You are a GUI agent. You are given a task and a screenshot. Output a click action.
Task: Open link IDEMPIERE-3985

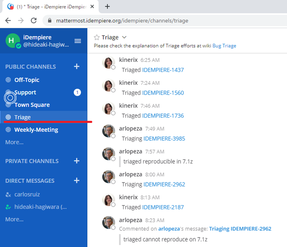point(164,139)
